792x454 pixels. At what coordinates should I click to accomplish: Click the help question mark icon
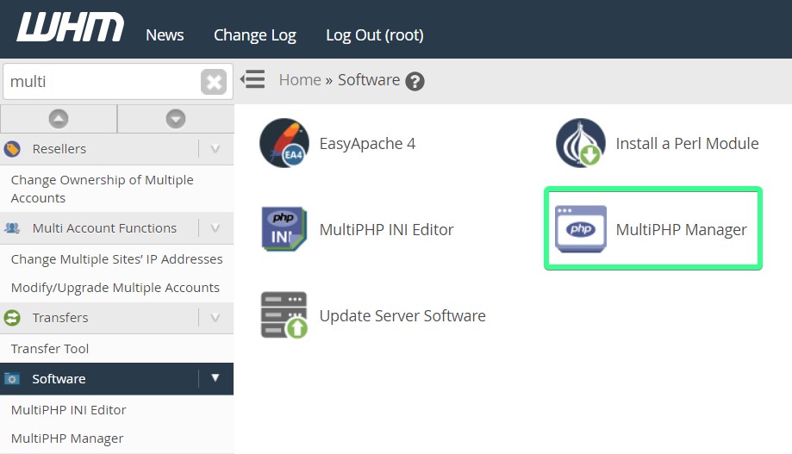(415, 81)
